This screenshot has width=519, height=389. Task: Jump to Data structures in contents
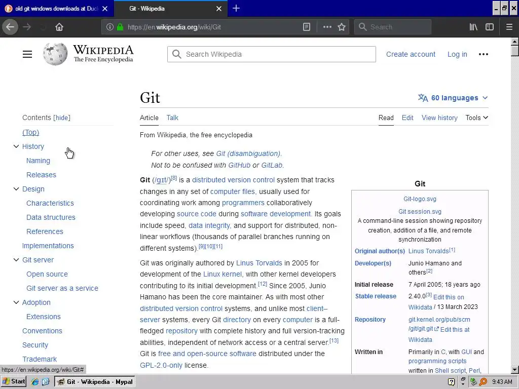pos(51,217)
